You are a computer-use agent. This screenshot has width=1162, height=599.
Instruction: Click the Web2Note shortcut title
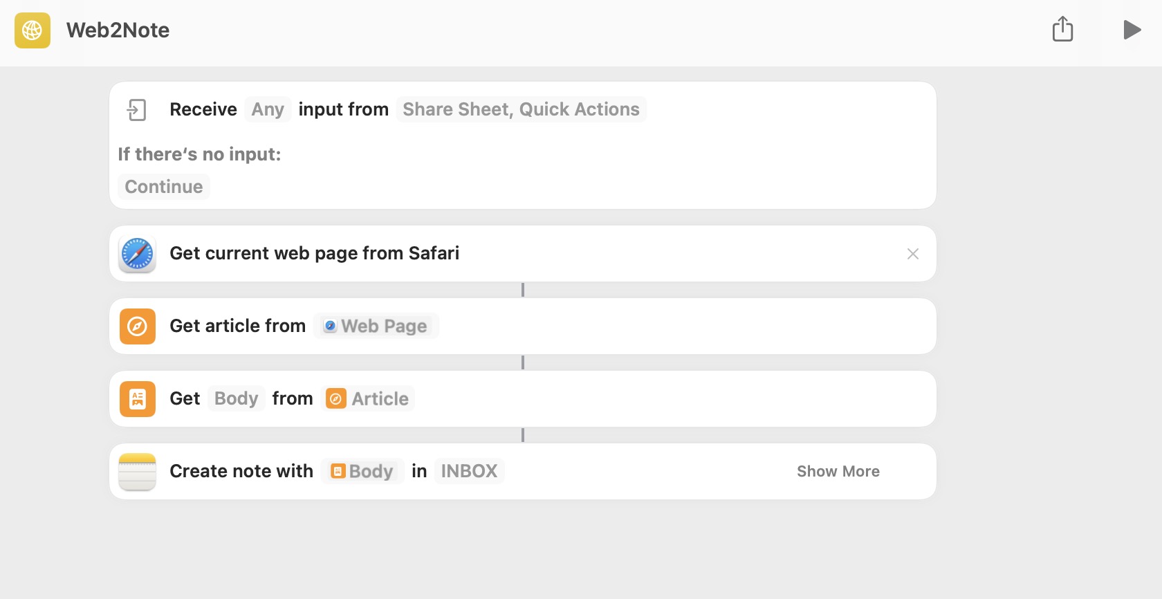click(118, 30)
